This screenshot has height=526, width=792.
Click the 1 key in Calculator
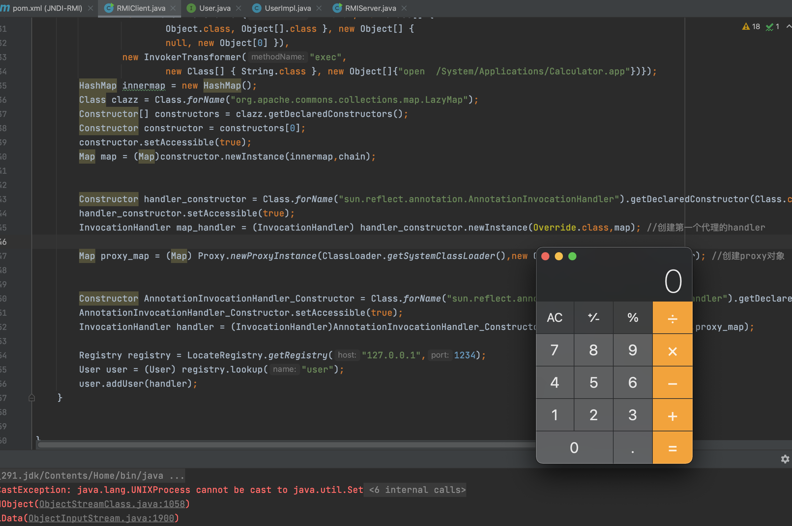[554, 415]
